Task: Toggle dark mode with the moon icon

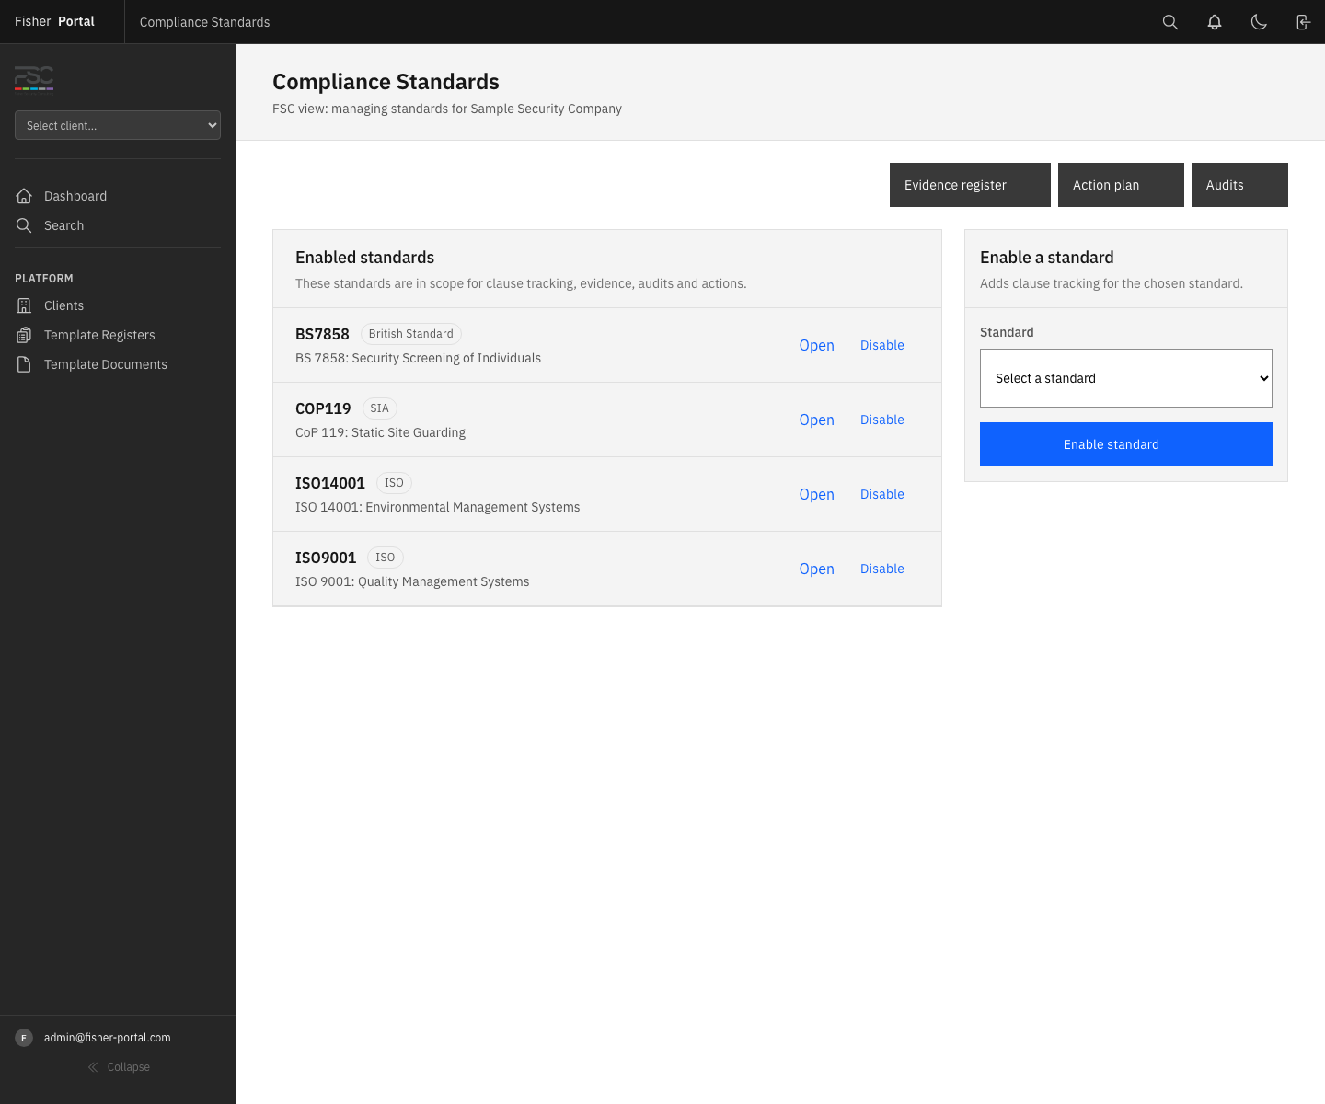Action: coord(1259,21)
